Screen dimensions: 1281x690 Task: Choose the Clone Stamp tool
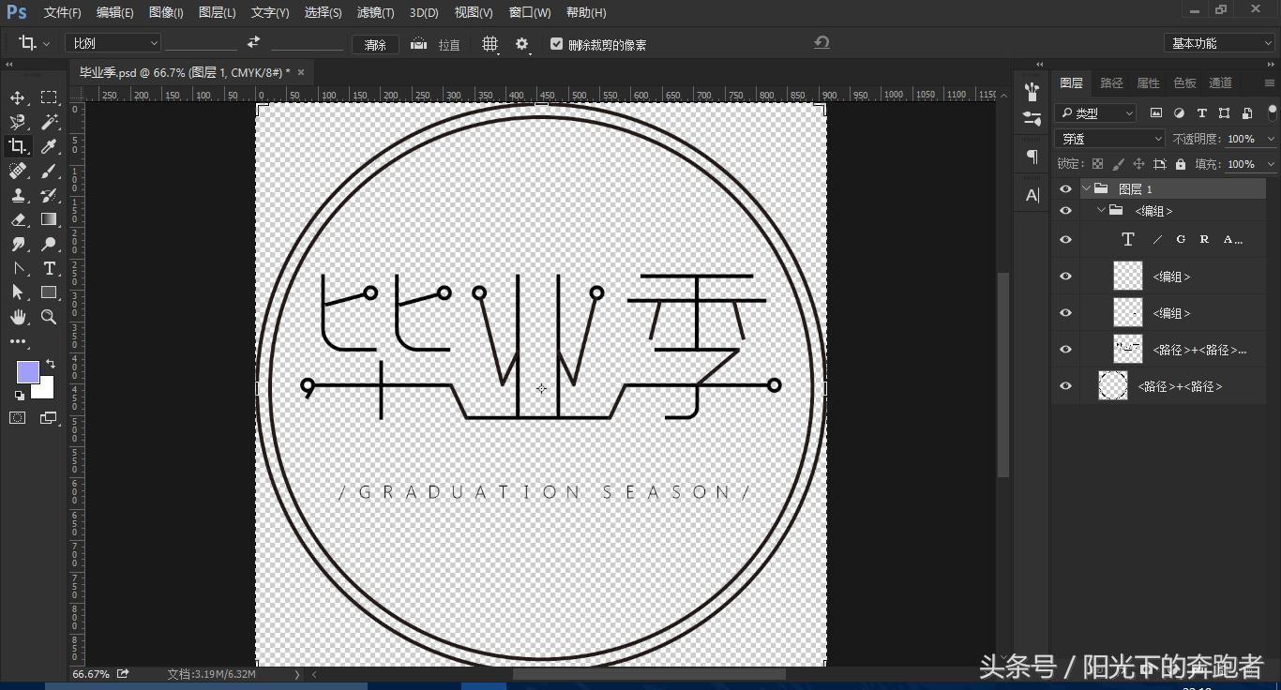[x=19, y=195]
